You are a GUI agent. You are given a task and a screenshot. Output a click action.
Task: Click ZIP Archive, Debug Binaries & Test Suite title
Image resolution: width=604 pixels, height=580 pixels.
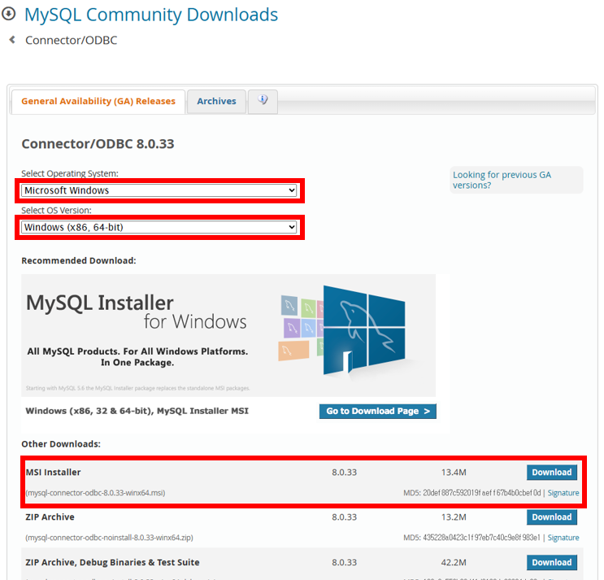click(112, 563)
